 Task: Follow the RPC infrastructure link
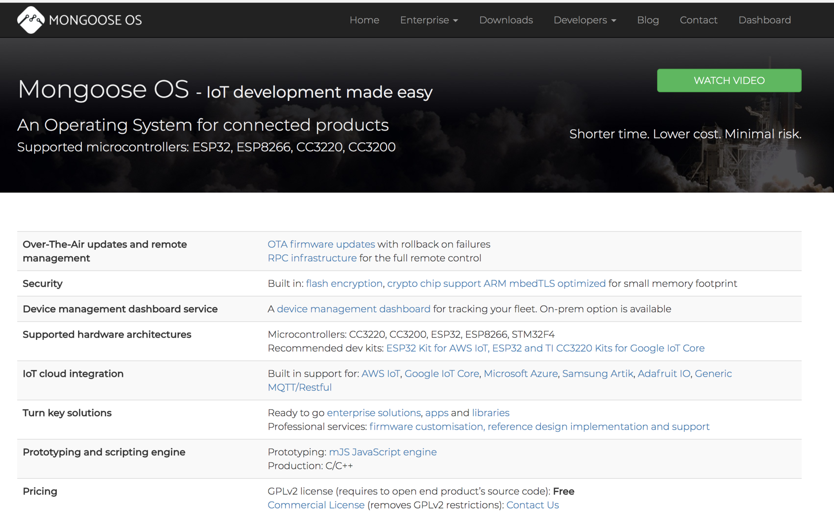click(312, 258)
